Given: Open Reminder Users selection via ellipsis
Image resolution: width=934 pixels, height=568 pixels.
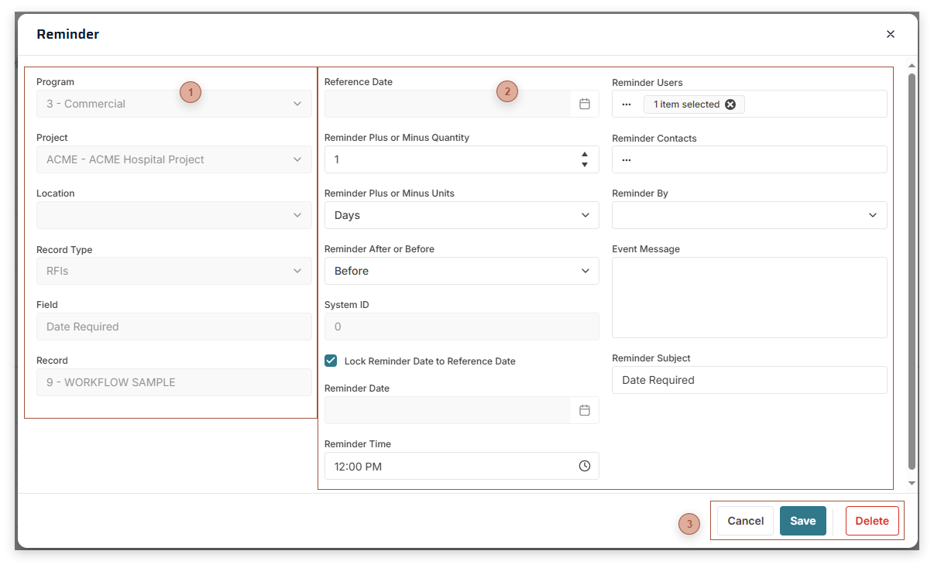Looking at the screenshot, I should (x=627, y=104).
